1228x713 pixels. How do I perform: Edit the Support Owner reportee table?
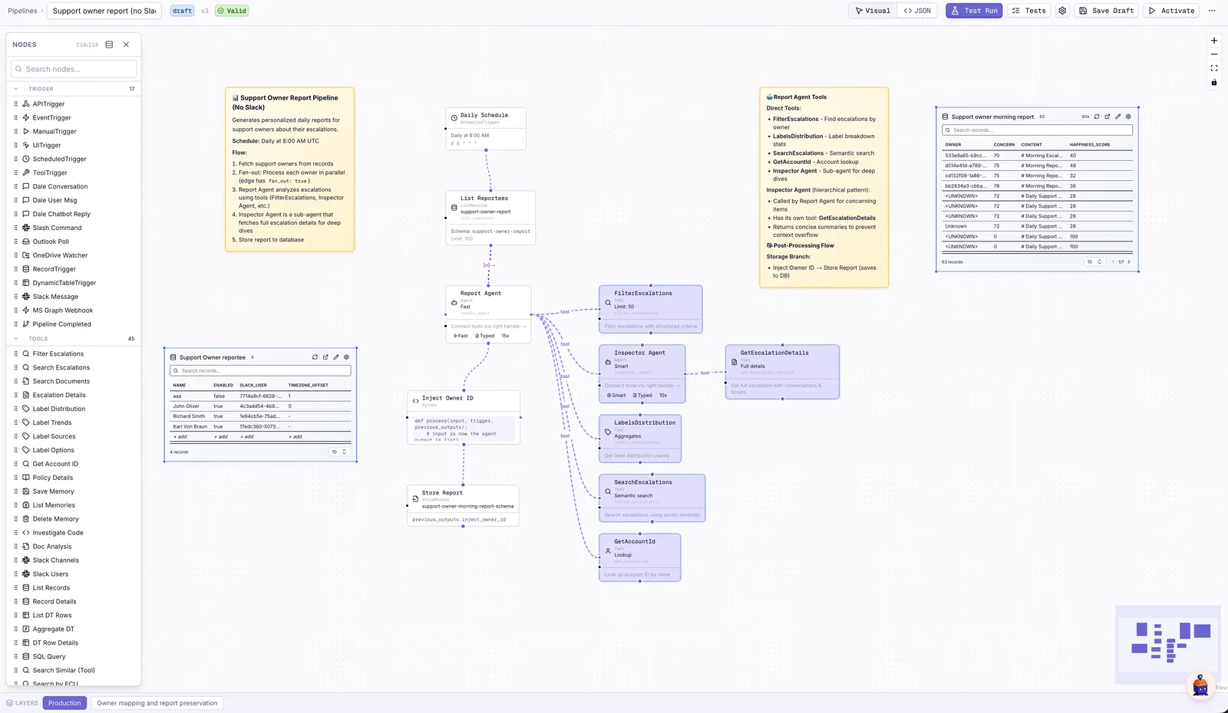(x=336, y=357)
